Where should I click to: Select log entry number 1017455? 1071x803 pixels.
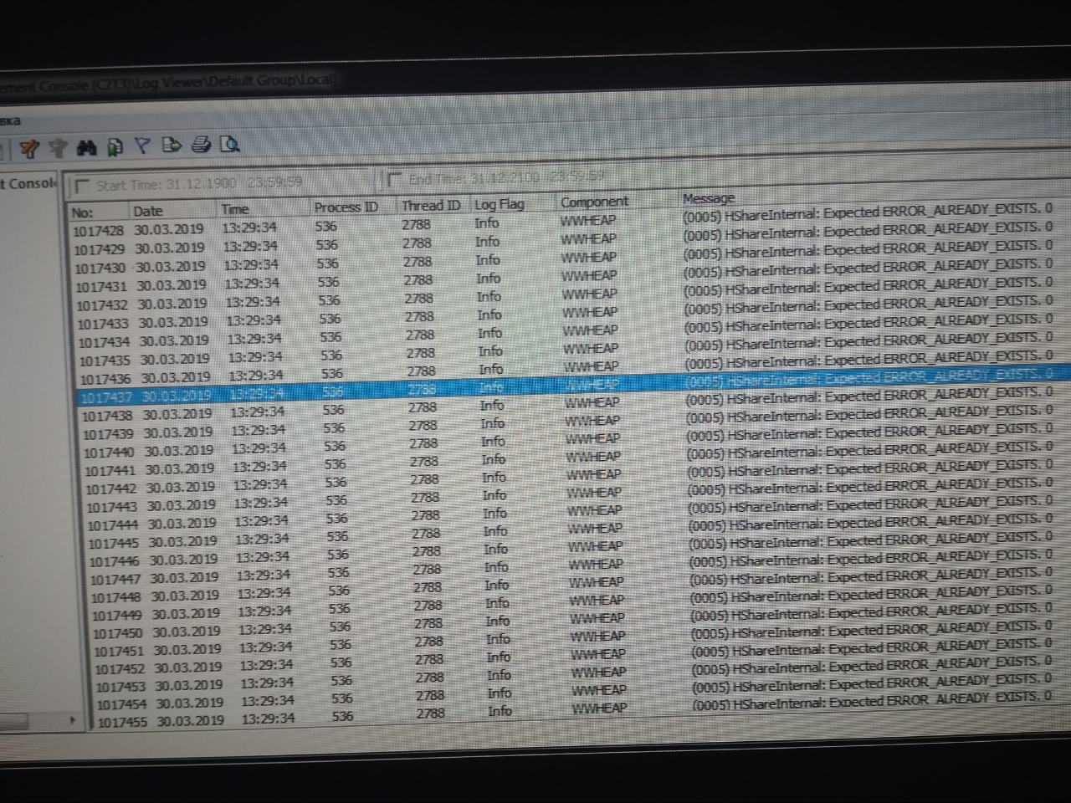[122, 721]
